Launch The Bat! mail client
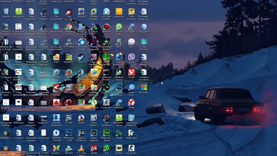Image resolution: width=277 pixels, height=156 pixels. tap(119, 148)
